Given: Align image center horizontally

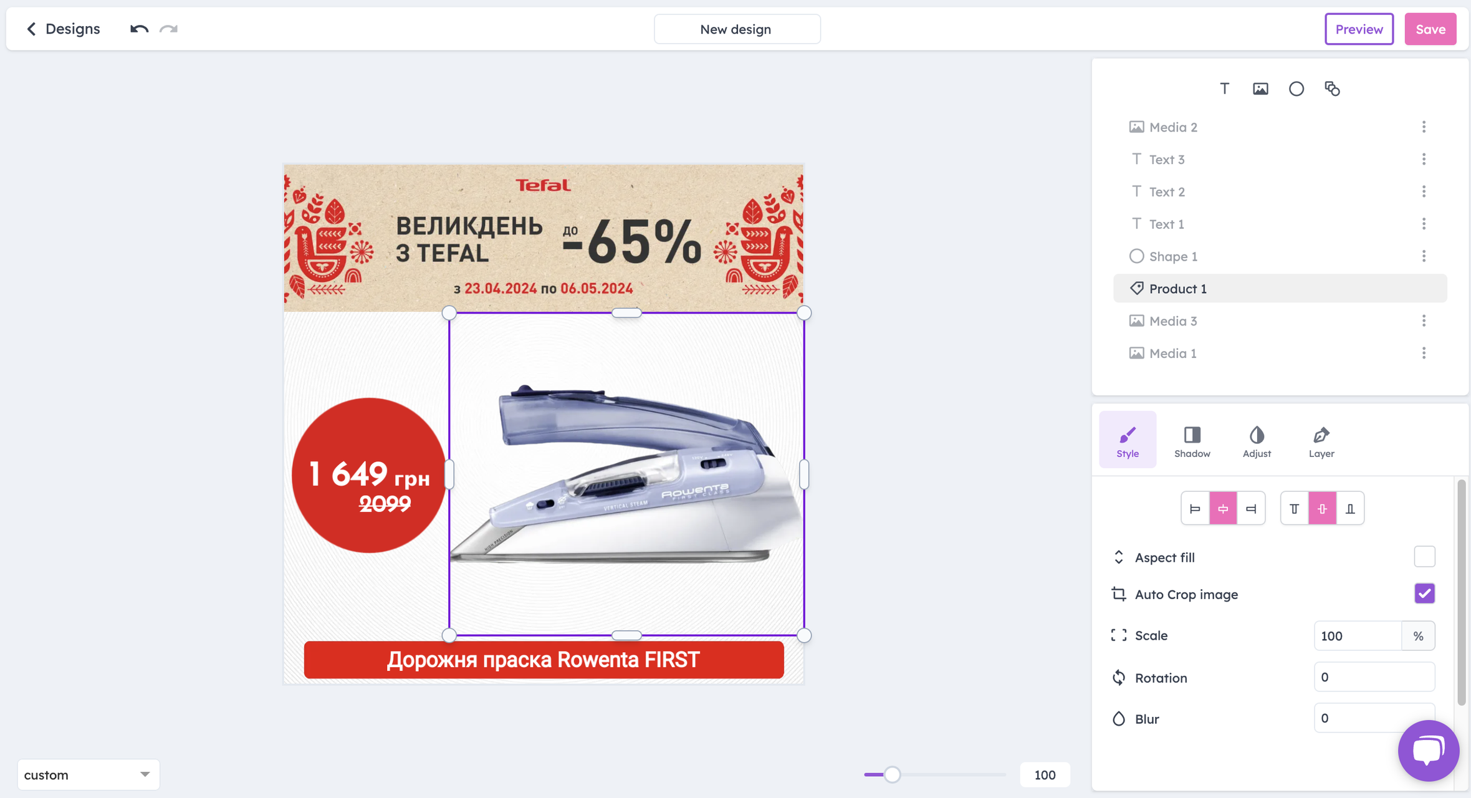Looking at the screenshot, I should (1223, 509).
